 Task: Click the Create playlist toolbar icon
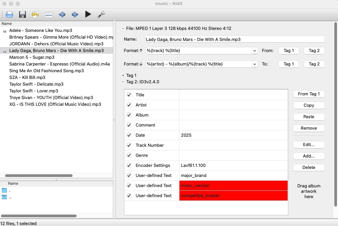point(49,15)
